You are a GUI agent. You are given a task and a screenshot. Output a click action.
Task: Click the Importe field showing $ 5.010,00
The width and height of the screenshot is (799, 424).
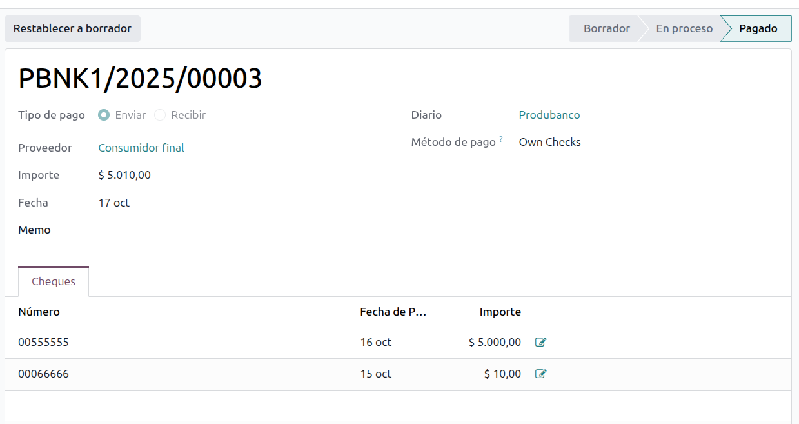[x=124, y=175]
